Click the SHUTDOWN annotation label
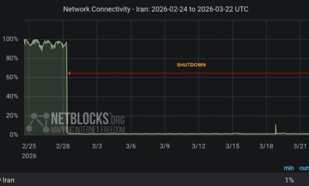This screenshot has height=186, width=309. pyautogui.click(x=191, y=65)
